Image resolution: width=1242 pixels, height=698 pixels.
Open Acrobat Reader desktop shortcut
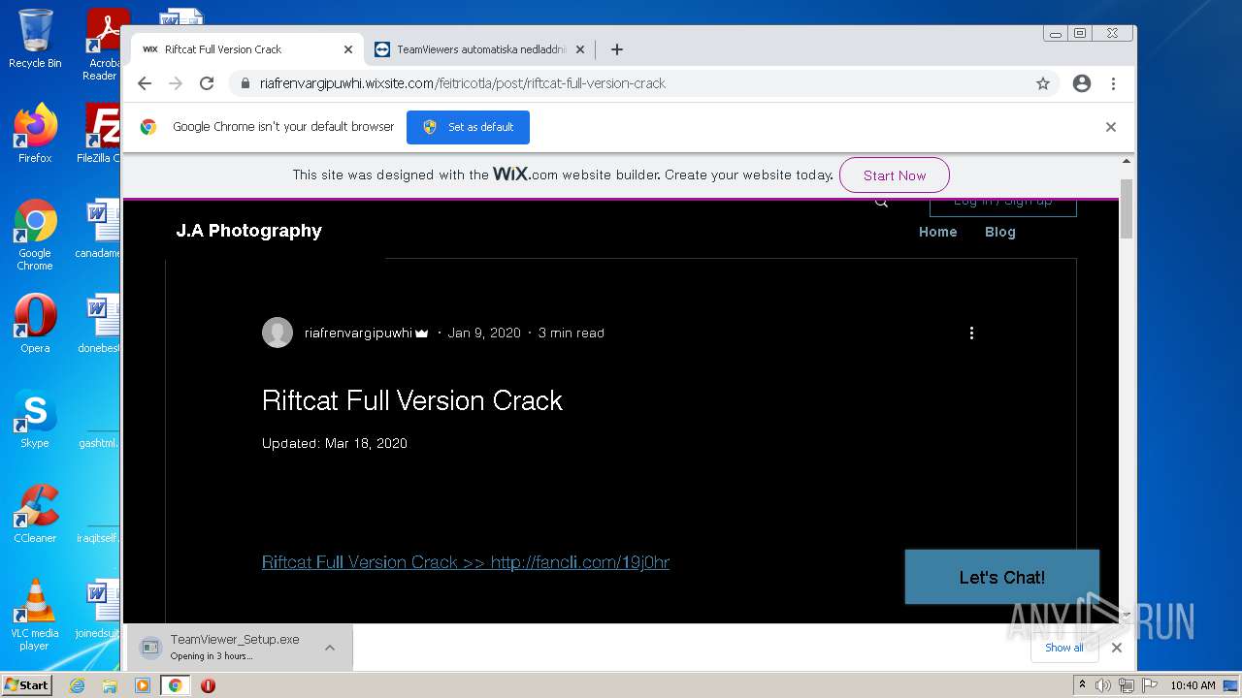pyautogui.click(x=103, y=44)
